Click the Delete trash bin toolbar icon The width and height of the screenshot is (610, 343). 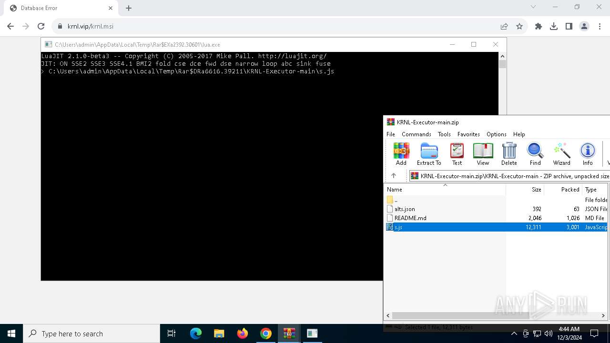point(509,154)
